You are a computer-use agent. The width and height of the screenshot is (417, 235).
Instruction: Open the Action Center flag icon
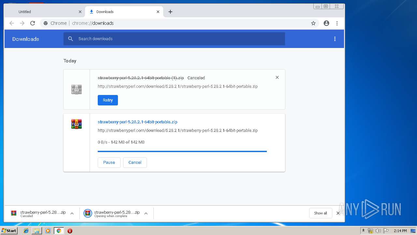click(x=386, y=231)
